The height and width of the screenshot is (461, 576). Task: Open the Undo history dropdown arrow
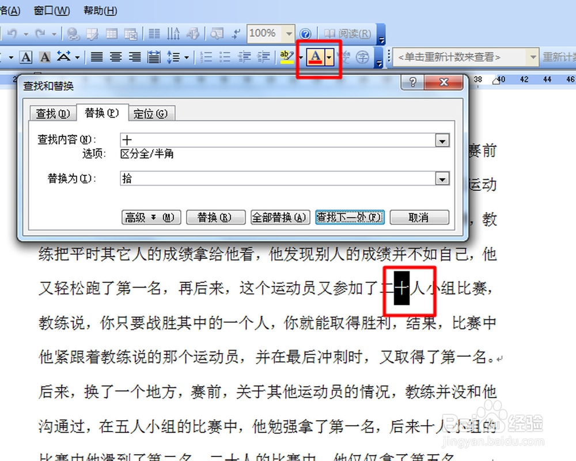(x=26, y=34)
